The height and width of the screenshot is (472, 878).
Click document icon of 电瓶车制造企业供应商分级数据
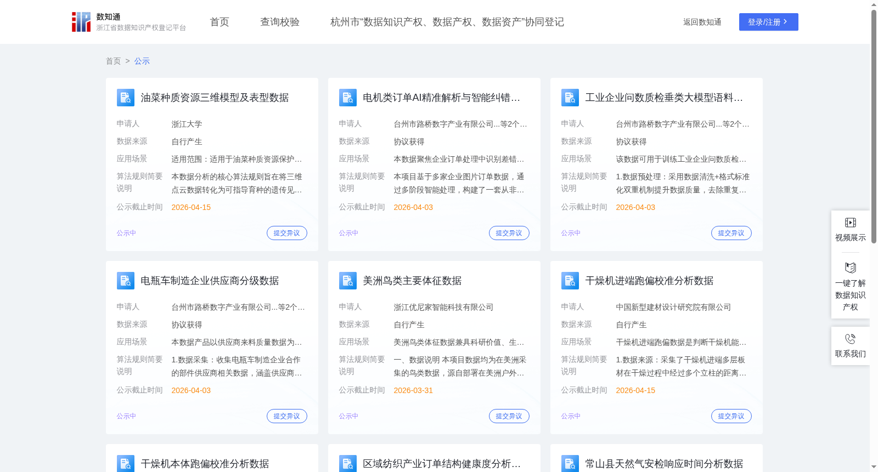click(126, 281)
